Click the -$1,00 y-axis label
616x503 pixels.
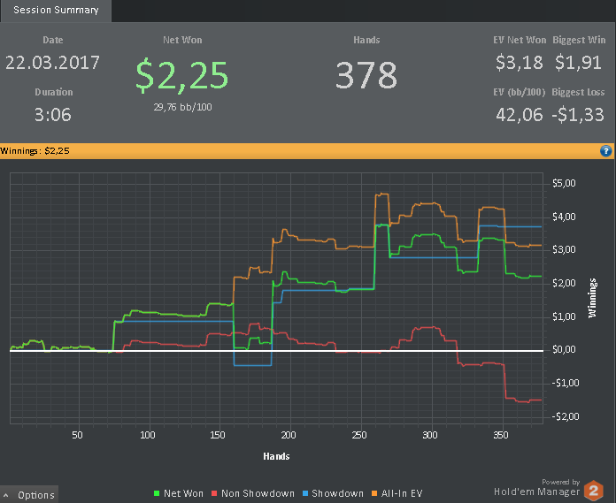(565, 383)
